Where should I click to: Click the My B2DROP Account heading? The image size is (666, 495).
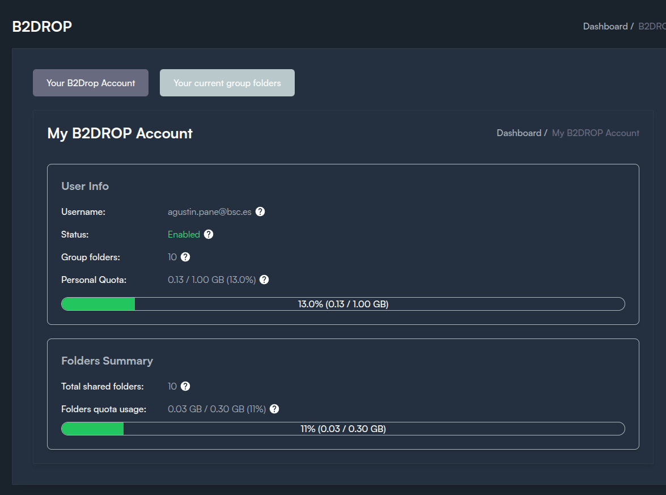(120, 133)
